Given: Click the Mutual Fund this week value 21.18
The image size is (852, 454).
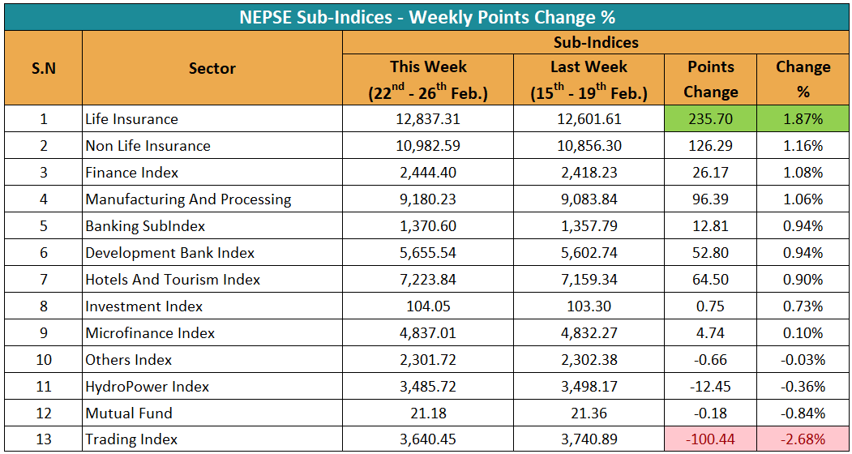Looking at the screenshot, I should (x=428, y=413).
